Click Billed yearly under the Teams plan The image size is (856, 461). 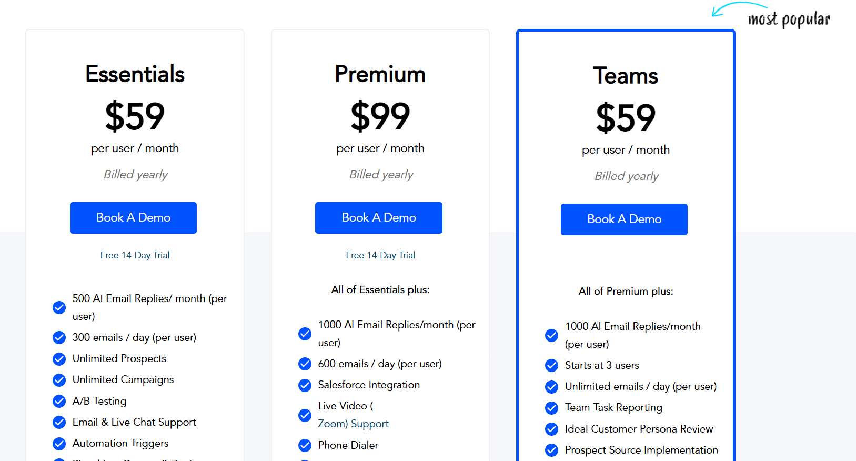tap(626, 176)
